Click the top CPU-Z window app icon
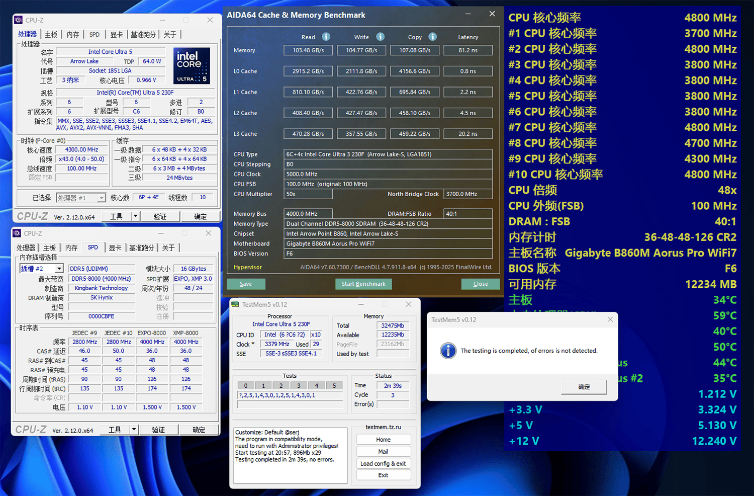The image size is (754, 496). point(19,20)
